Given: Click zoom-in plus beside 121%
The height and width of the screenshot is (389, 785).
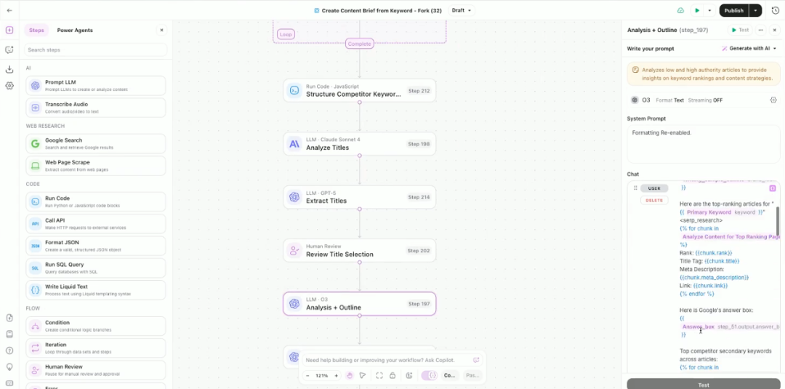Looking at the screenshot, I should [x=336, y=376].
